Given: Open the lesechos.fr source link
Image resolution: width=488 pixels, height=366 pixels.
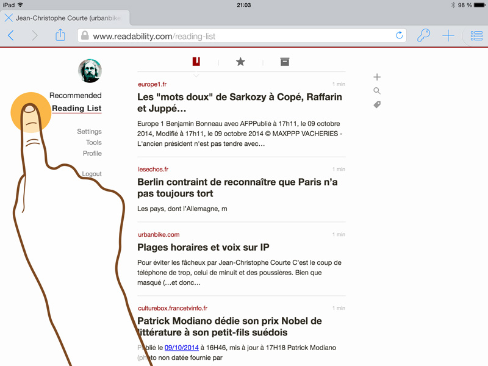Looking at the screenshot, I should pos(153,170).
